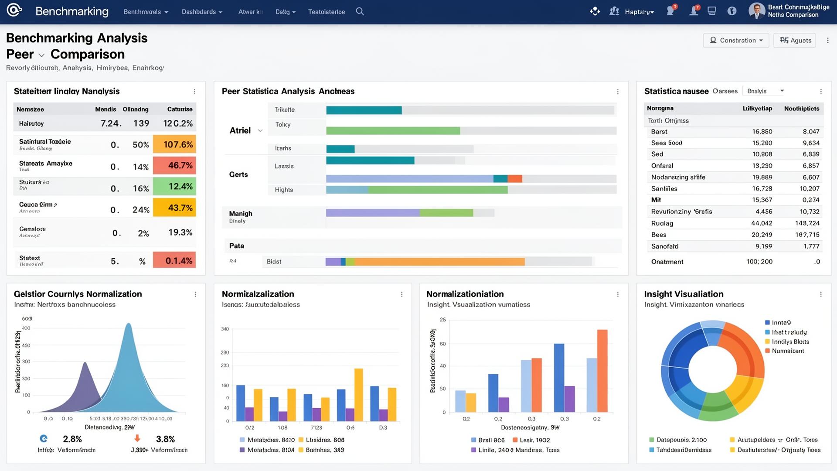Open the Atwer k menu item

coord(250,12)
